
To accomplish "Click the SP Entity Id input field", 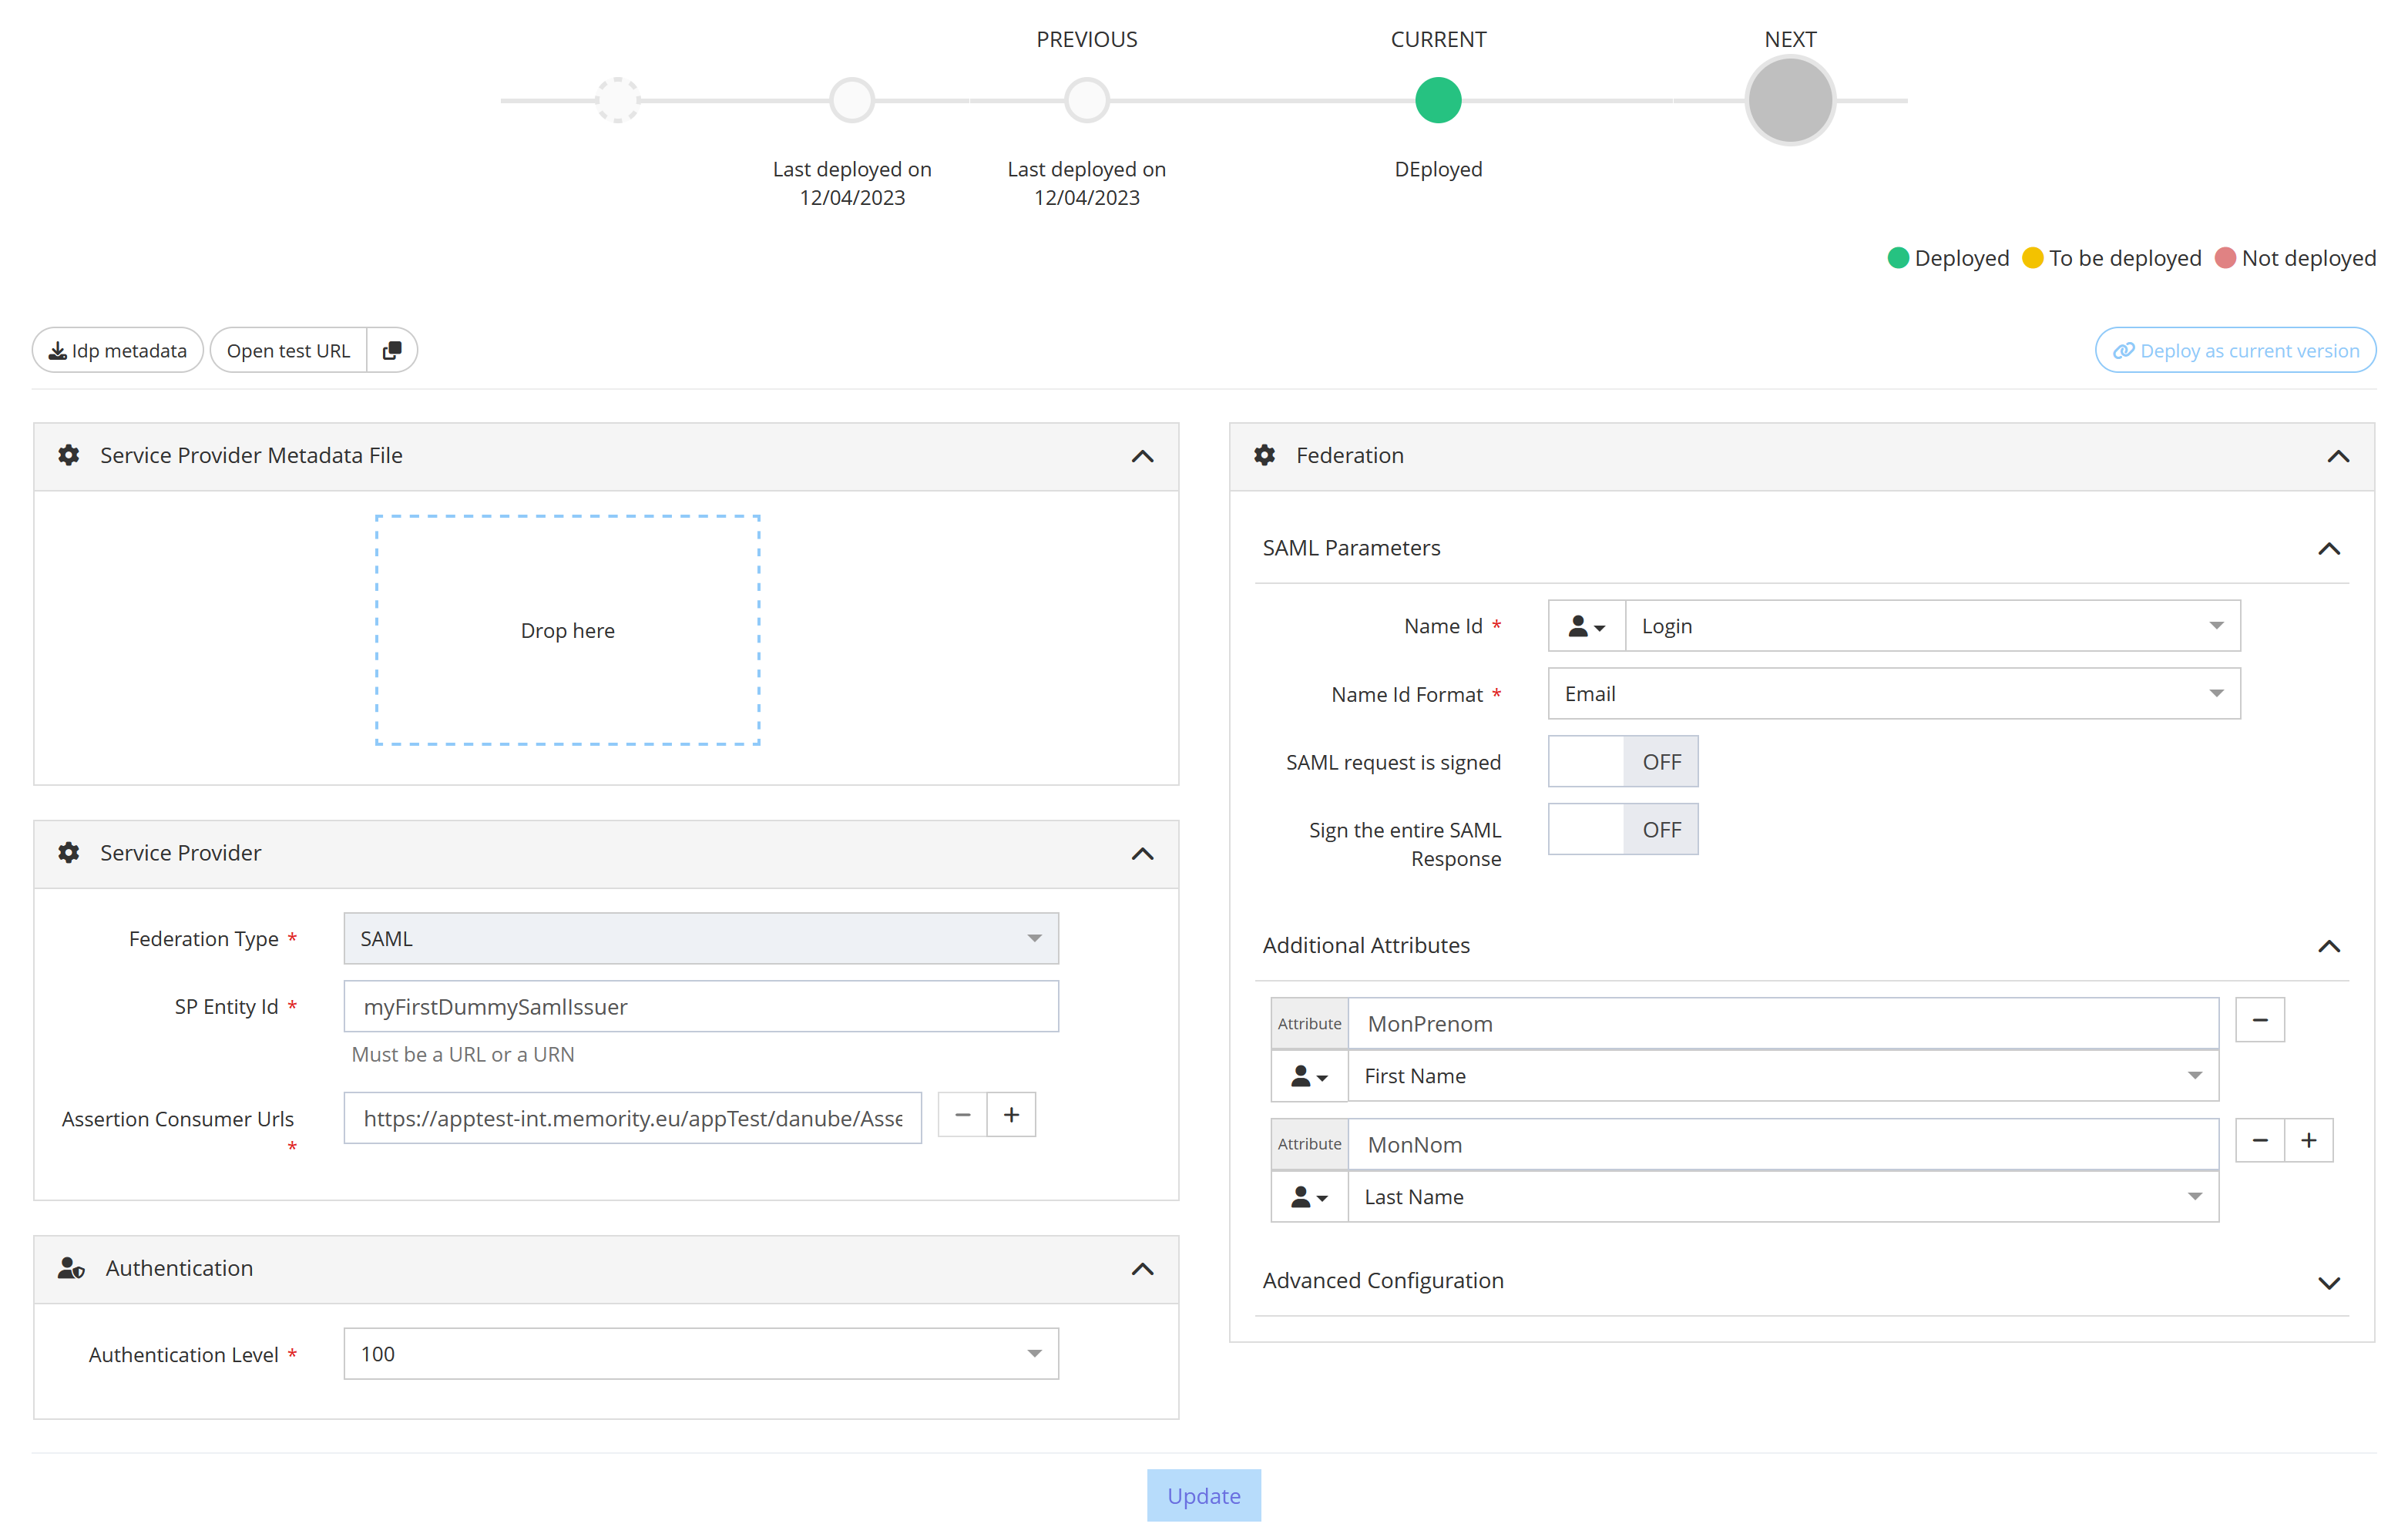I will click(x=700, y=1007).
